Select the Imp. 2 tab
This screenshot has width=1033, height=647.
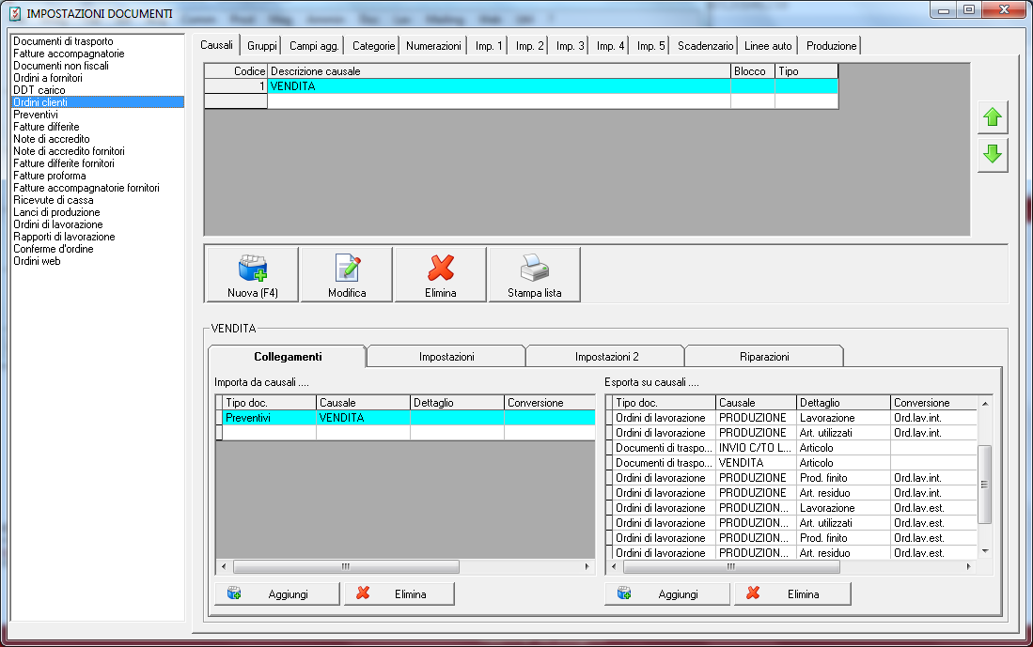(530, 45)
